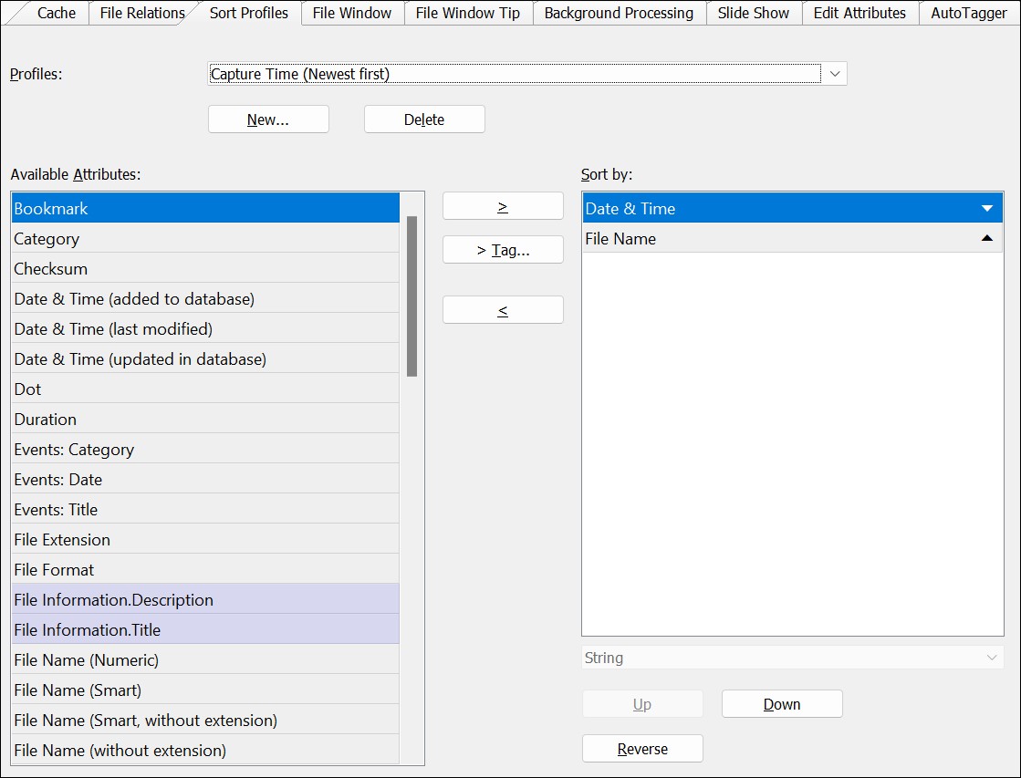1021x778 pixels.
Task: Select File Information.Description attribute
Action: (205, 599)
